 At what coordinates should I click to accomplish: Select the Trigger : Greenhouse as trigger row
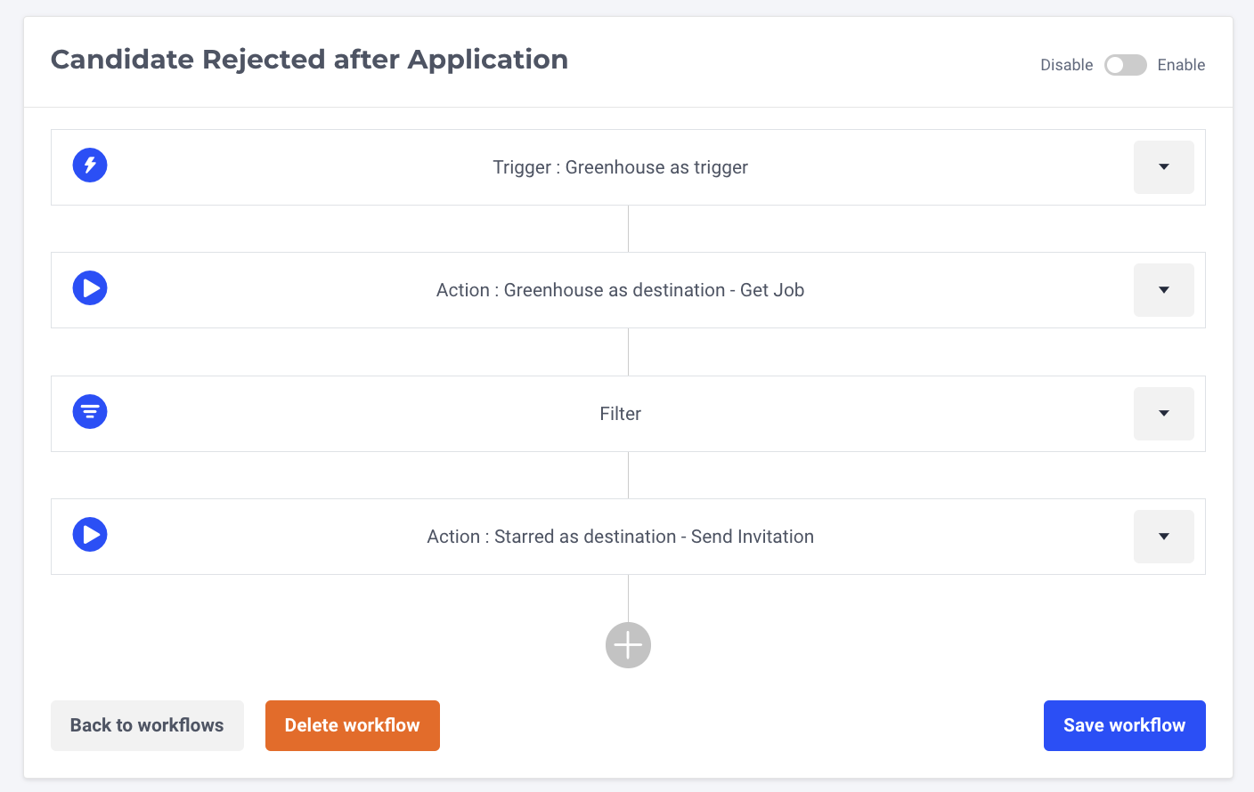tap(620, 167)
